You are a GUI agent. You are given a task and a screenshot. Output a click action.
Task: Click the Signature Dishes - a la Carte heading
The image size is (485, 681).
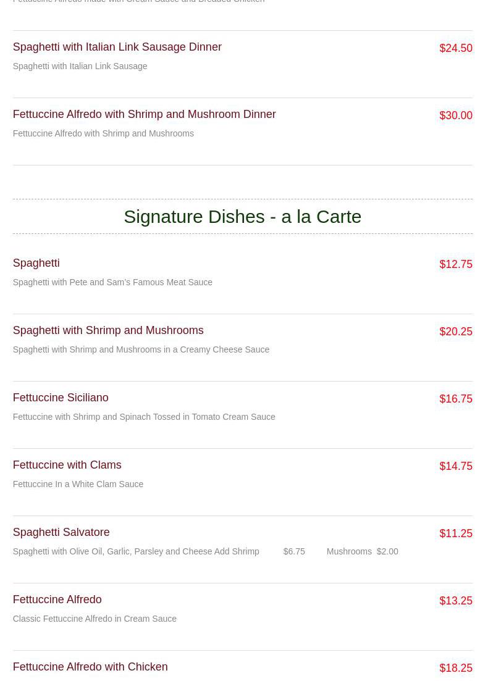(242, 217)
